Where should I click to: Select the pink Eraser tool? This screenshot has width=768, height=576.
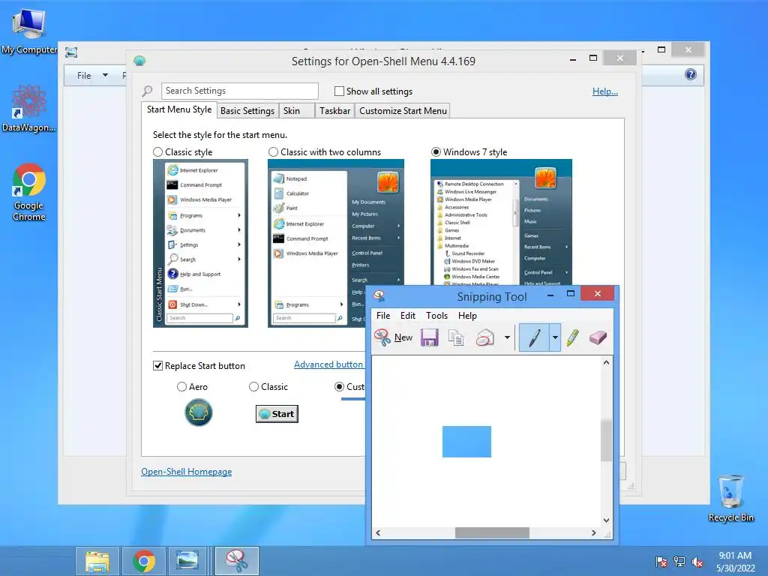point(598,337)
